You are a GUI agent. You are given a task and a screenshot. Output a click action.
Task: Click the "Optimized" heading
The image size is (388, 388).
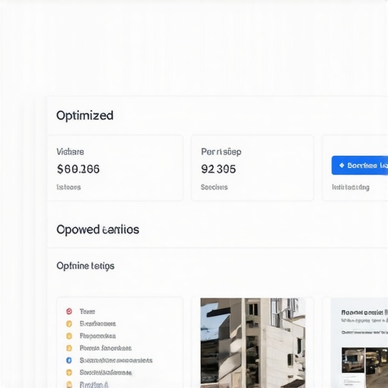click(85, 115)
